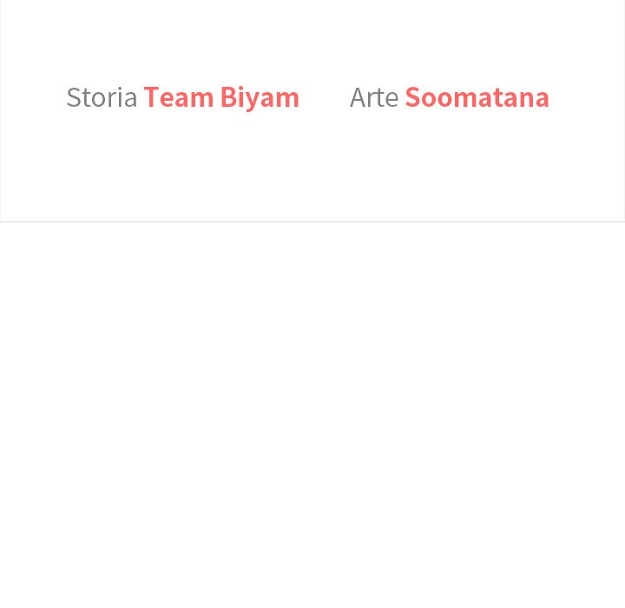
Task: Select the Storia label text
Action: coord(102,97)
